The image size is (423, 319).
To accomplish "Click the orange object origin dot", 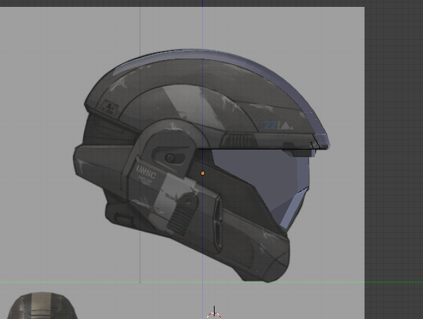I will 203,173.
